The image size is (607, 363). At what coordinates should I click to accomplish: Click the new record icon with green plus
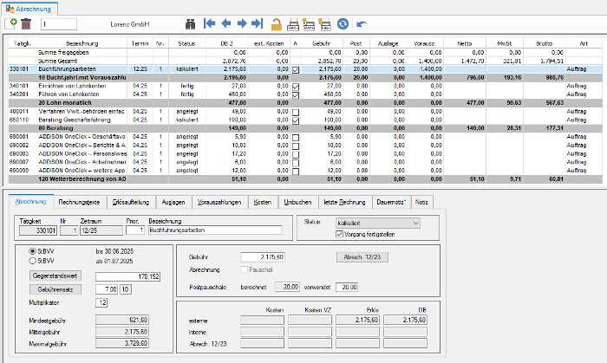(10, 23)
